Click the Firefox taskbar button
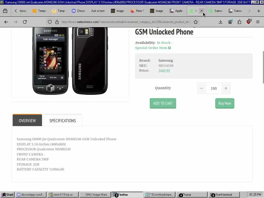264x198 pixels. pyautogui.click(x=127, y=195)
